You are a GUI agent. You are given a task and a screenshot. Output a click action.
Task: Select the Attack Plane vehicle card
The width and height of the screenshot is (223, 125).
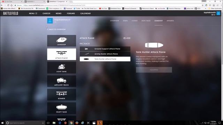[x=62, y=54]
